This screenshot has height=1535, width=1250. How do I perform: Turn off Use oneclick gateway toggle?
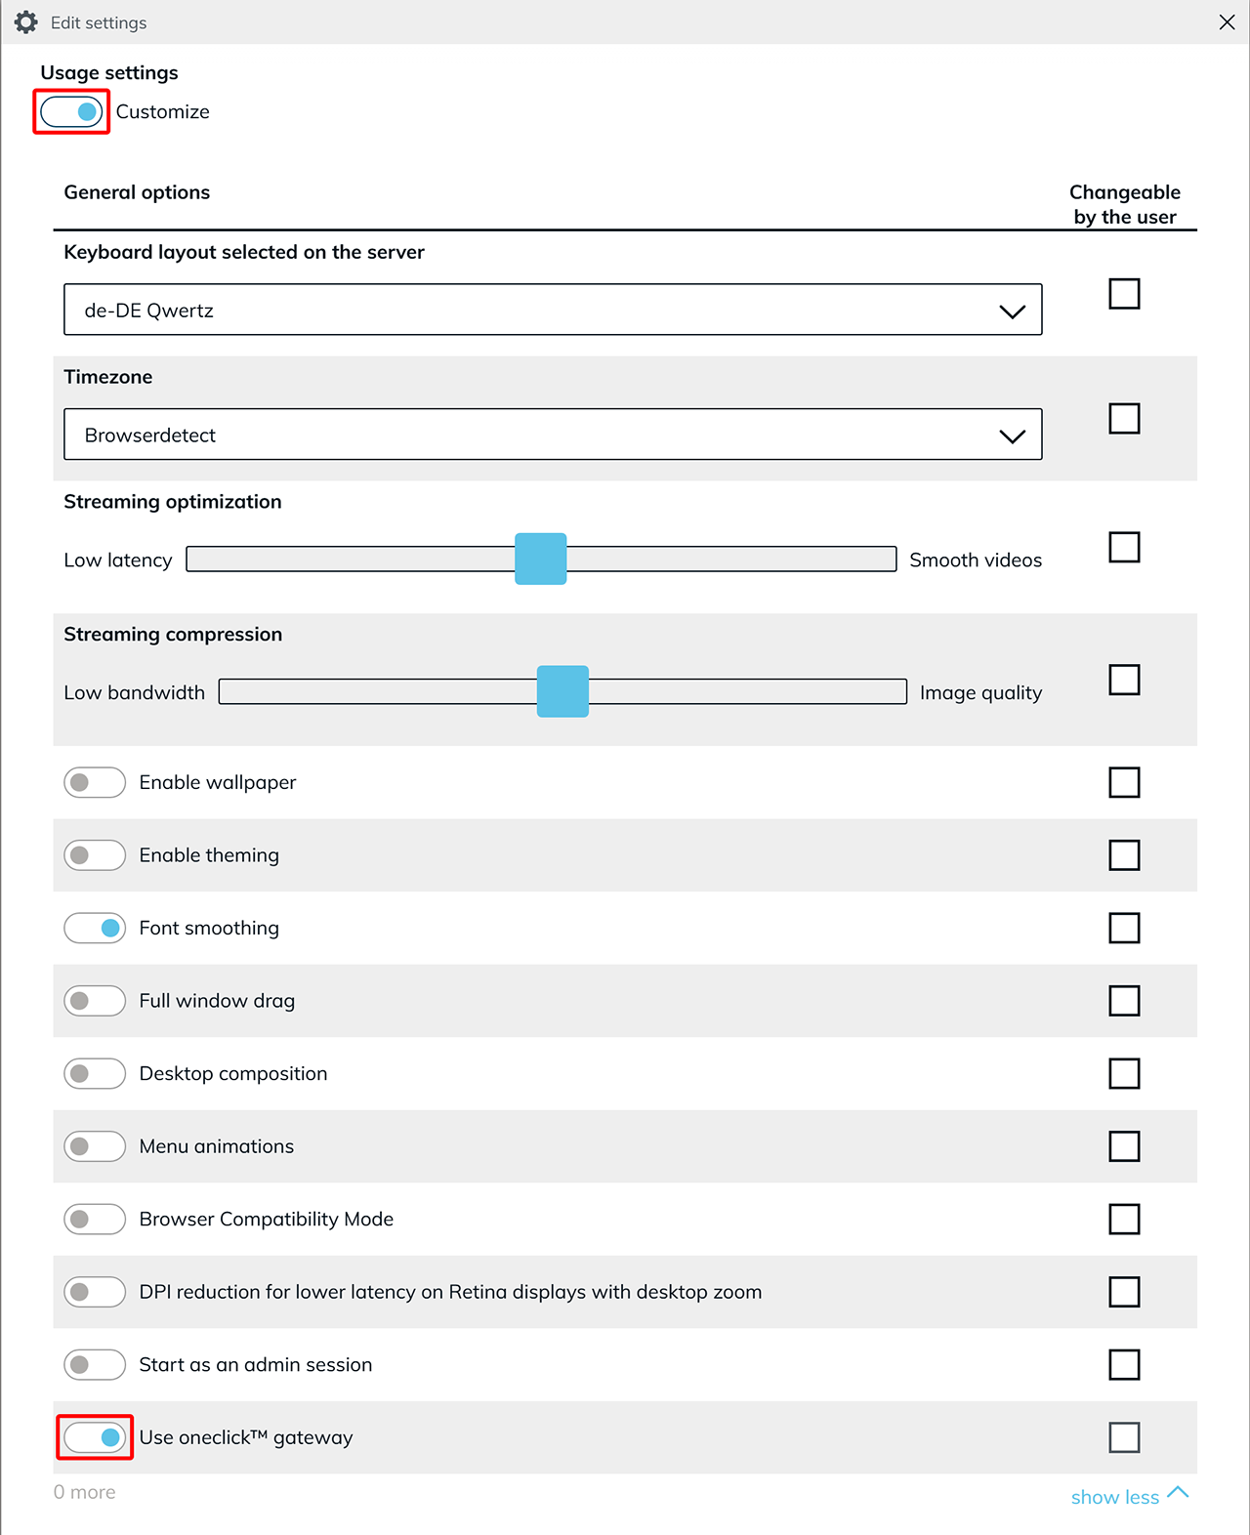[x=95, y=1437]
